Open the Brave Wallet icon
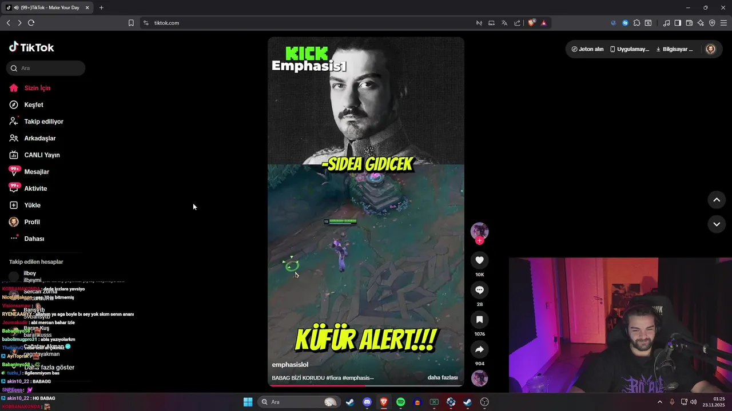Screen dimensions: 732x411 pos(689,23)
